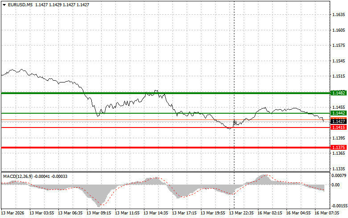This screenshot has width=348, height=218.
Task: Click the 13 Mar 22:35 time label
Action: pyautogui.click(x=241, y=213)
